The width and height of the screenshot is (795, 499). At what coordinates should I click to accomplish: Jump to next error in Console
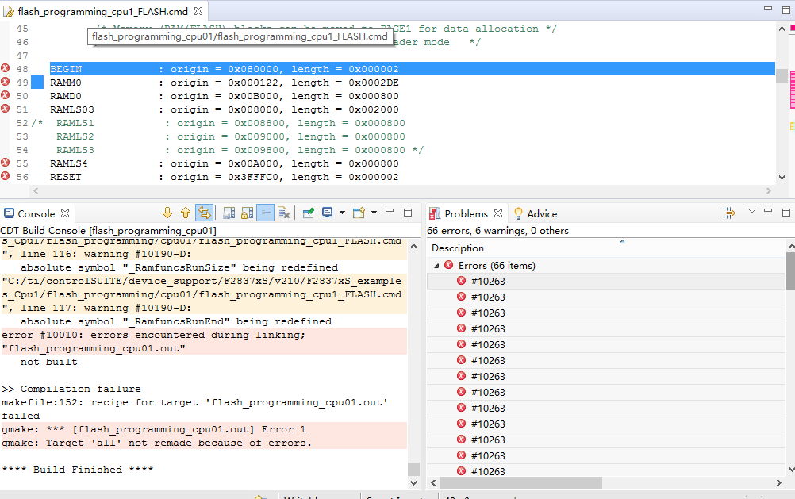(167, 213)
